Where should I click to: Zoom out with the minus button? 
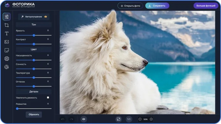click(140, 119)
